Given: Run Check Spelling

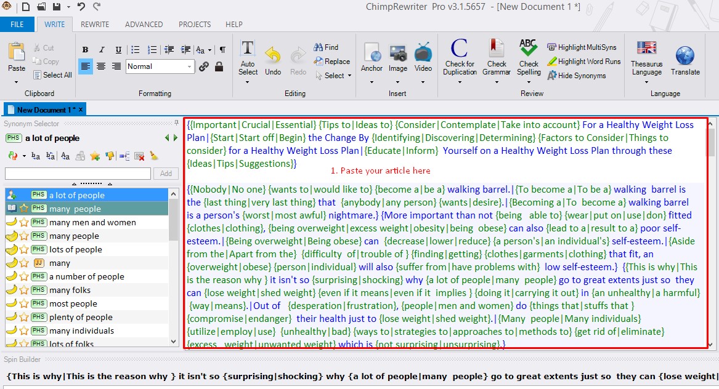Looking at the screenshot, I should [528, 57].
